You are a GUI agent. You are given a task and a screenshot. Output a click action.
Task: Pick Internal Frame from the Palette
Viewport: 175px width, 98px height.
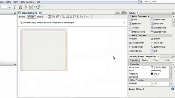point(137,32)
